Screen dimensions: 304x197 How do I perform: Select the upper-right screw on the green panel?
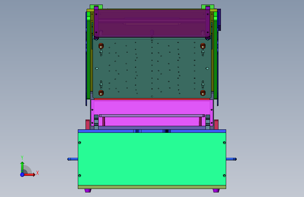pyautogui.click(x=224, y=143)
